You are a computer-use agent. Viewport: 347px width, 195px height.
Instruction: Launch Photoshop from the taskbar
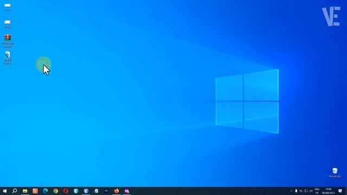point(106,191)
